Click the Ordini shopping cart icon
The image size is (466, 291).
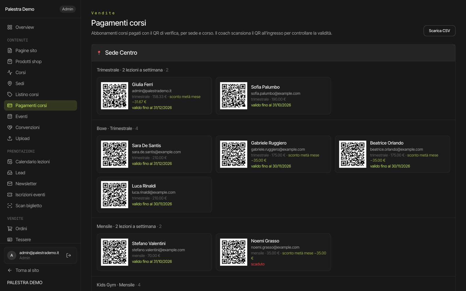point(10,228)
